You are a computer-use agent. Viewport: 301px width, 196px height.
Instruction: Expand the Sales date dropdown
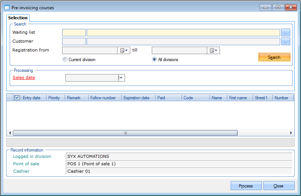coord(122,78)
